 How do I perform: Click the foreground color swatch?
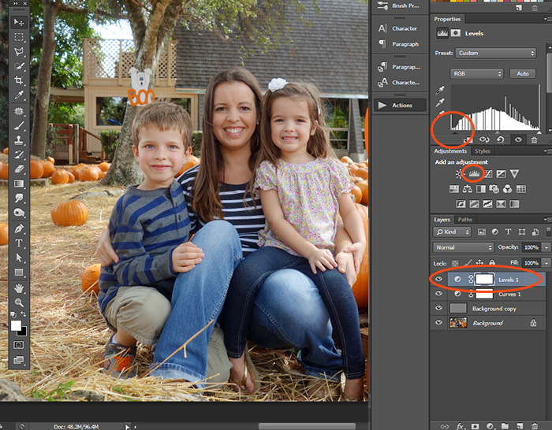[16, 325]
